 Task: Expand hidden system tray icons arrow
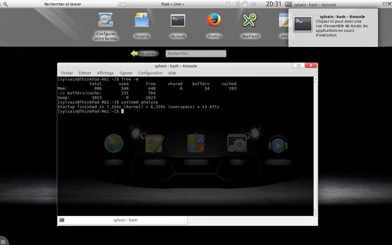click(x=261, y=4)
